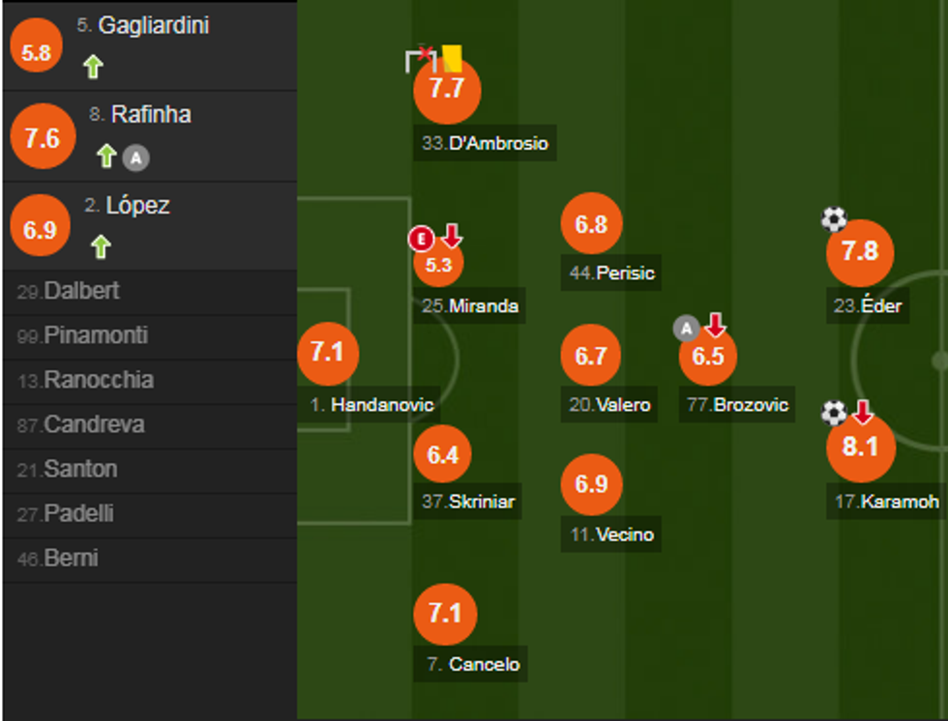Image resolution: width=948 pixels, height=721 pixels.
Task: Select Skriniar's 6.4 rating circle
Action: pos(443,454)
